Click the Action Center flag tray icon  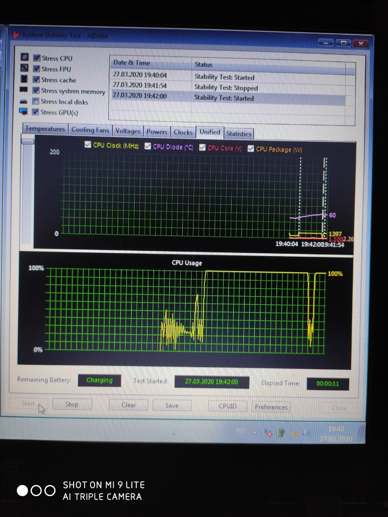coord(268,433)
